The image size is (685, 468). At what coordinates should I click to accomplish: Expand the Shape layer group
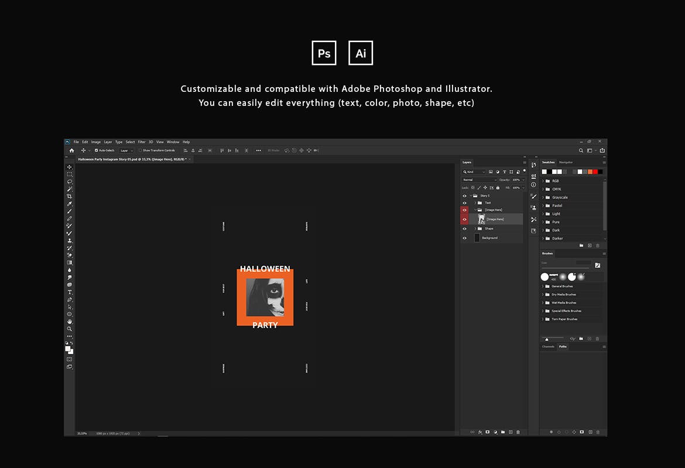(475, 229)
